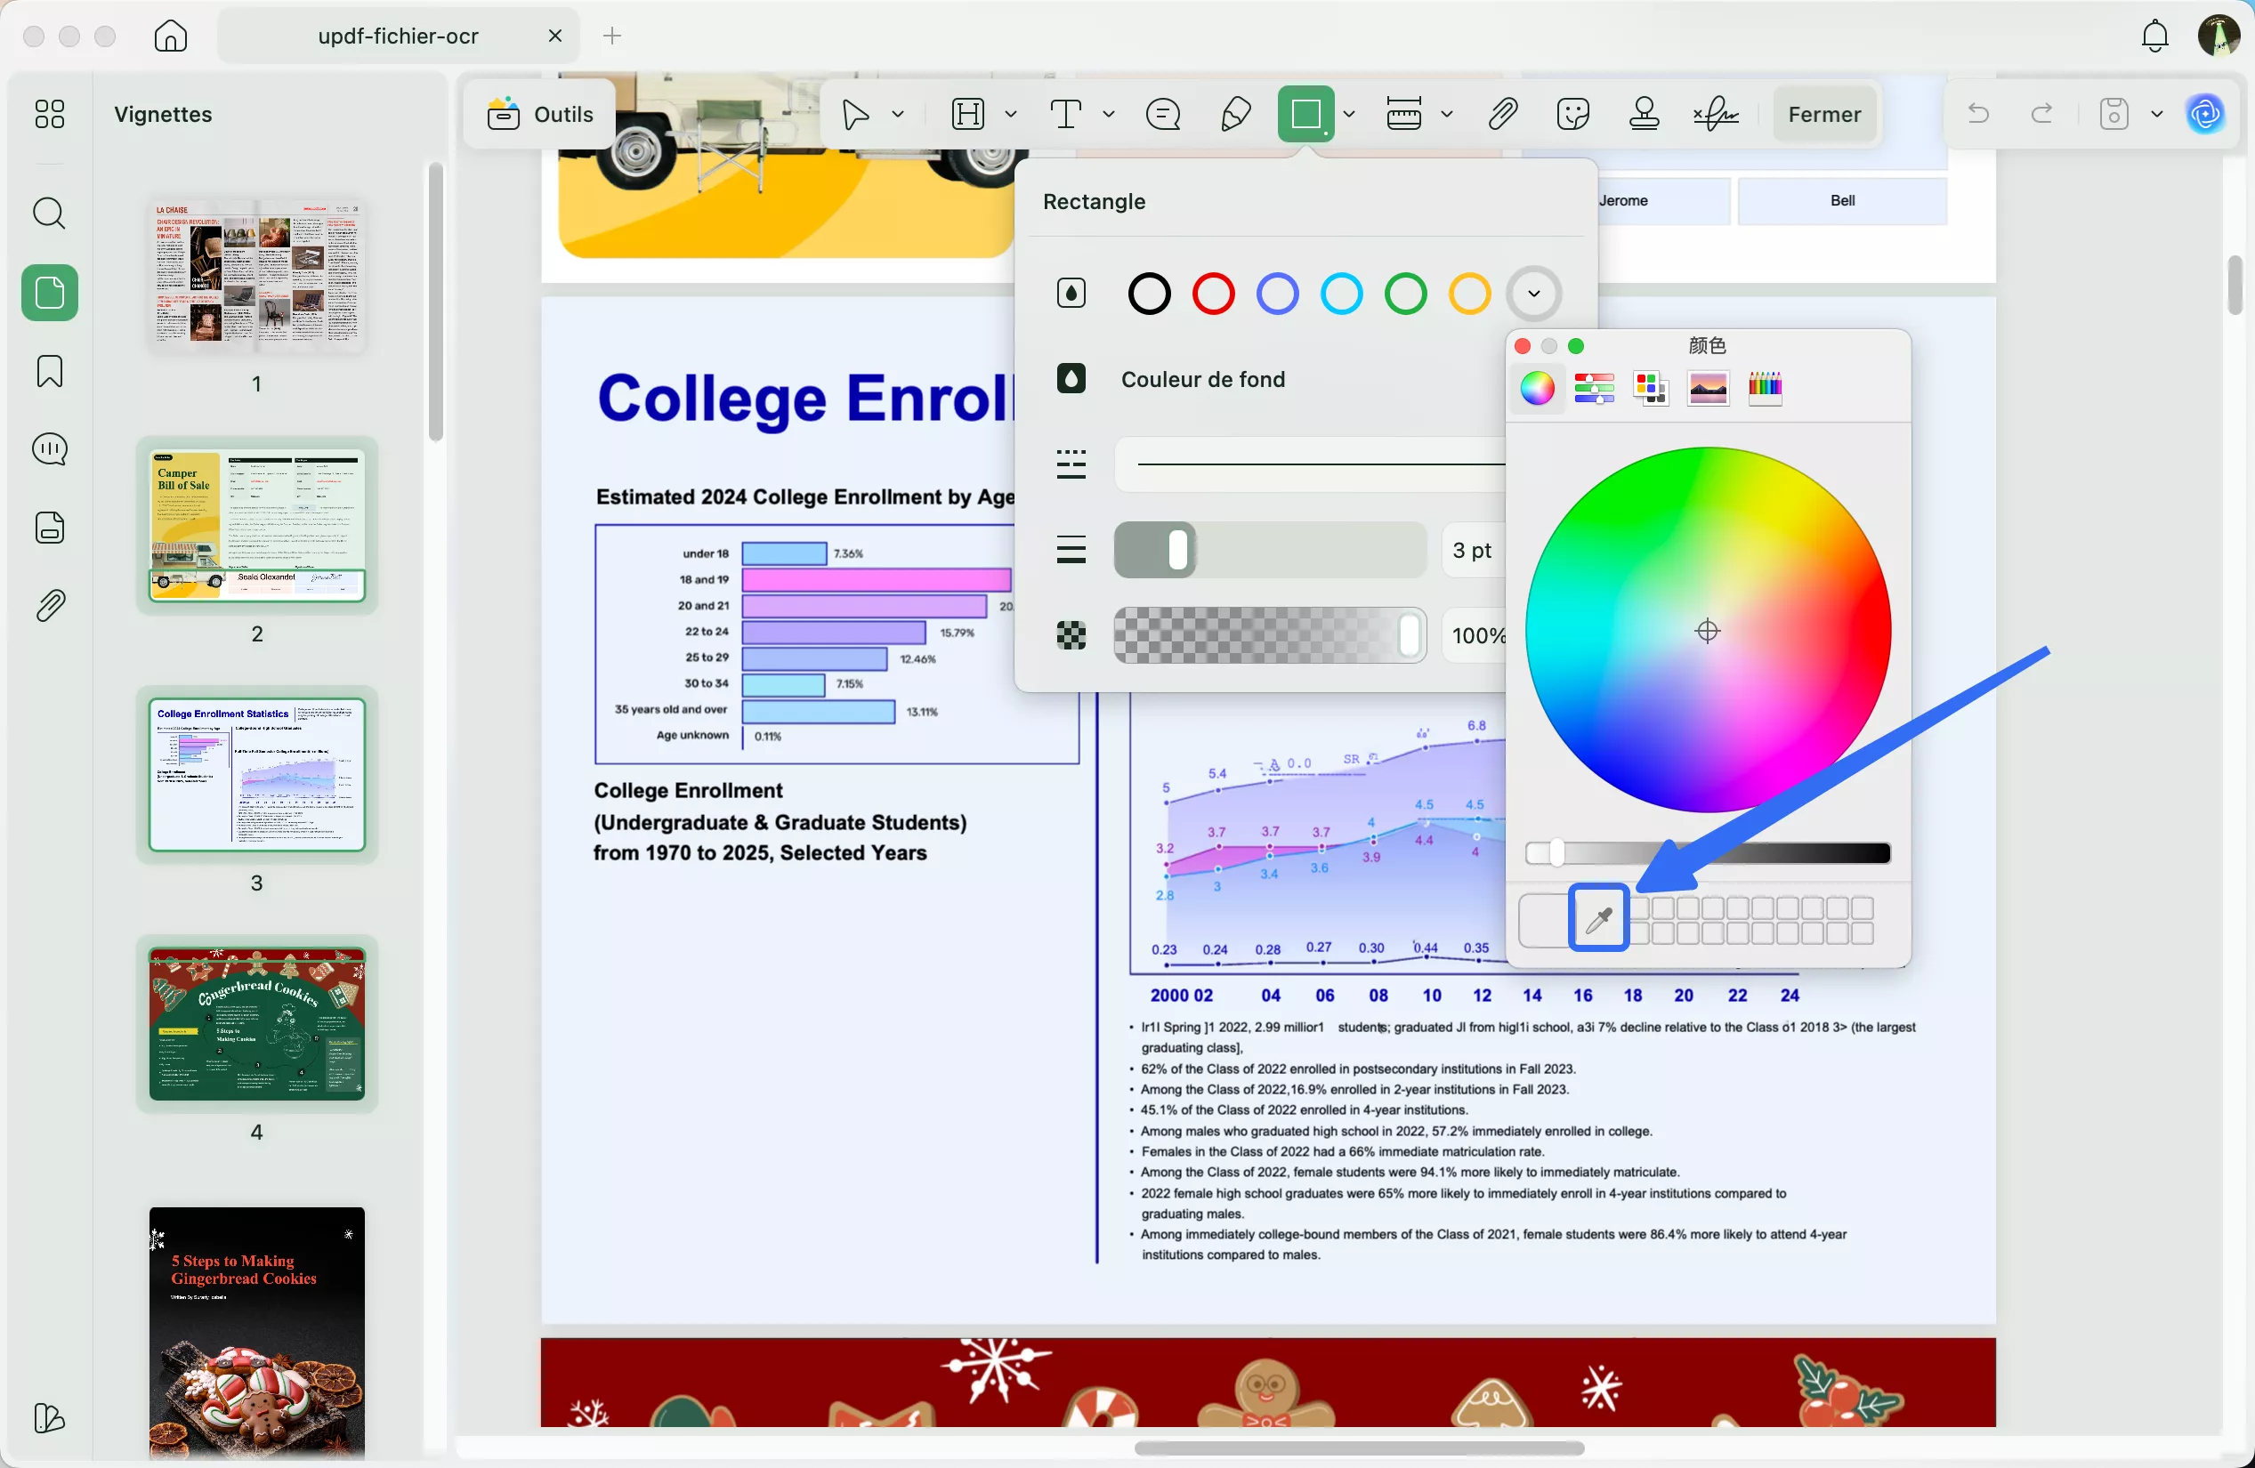Select the stamp tool
The image size is (2255, 1468).
(1644, 115)
